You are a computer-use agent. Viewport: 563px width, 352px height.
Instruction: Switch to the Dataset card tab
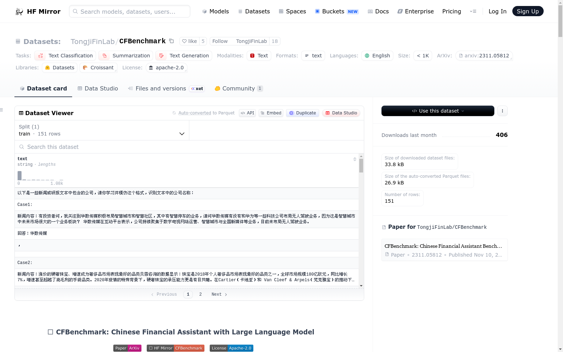pos(43,89)
